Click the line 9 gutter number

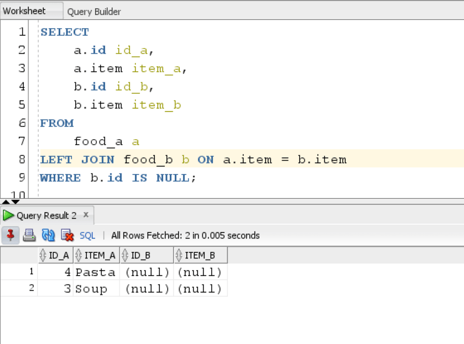click(x=21, y=177)
